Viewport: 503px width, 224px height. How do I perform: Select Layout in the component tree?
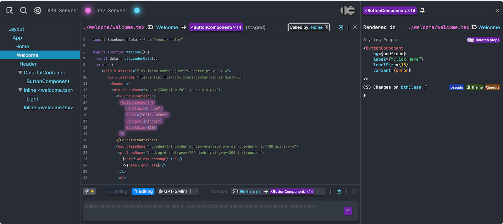click(x=16, y=29)
